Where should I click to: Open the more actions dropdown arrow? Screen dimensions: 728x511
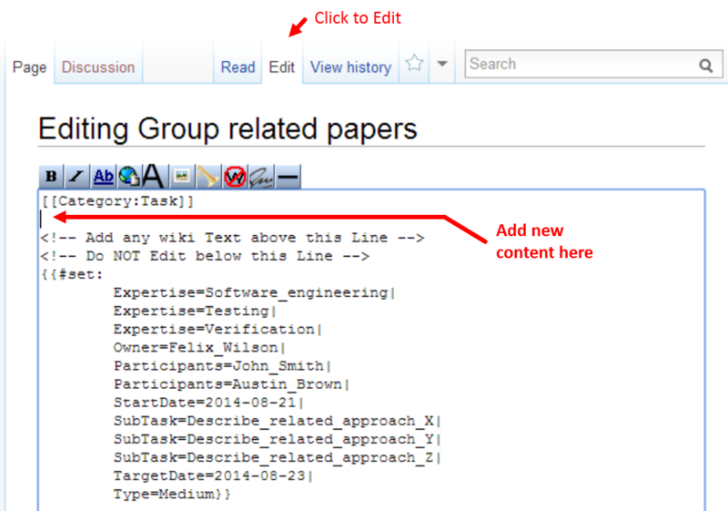pyautogui.click(x=441, y=65)
